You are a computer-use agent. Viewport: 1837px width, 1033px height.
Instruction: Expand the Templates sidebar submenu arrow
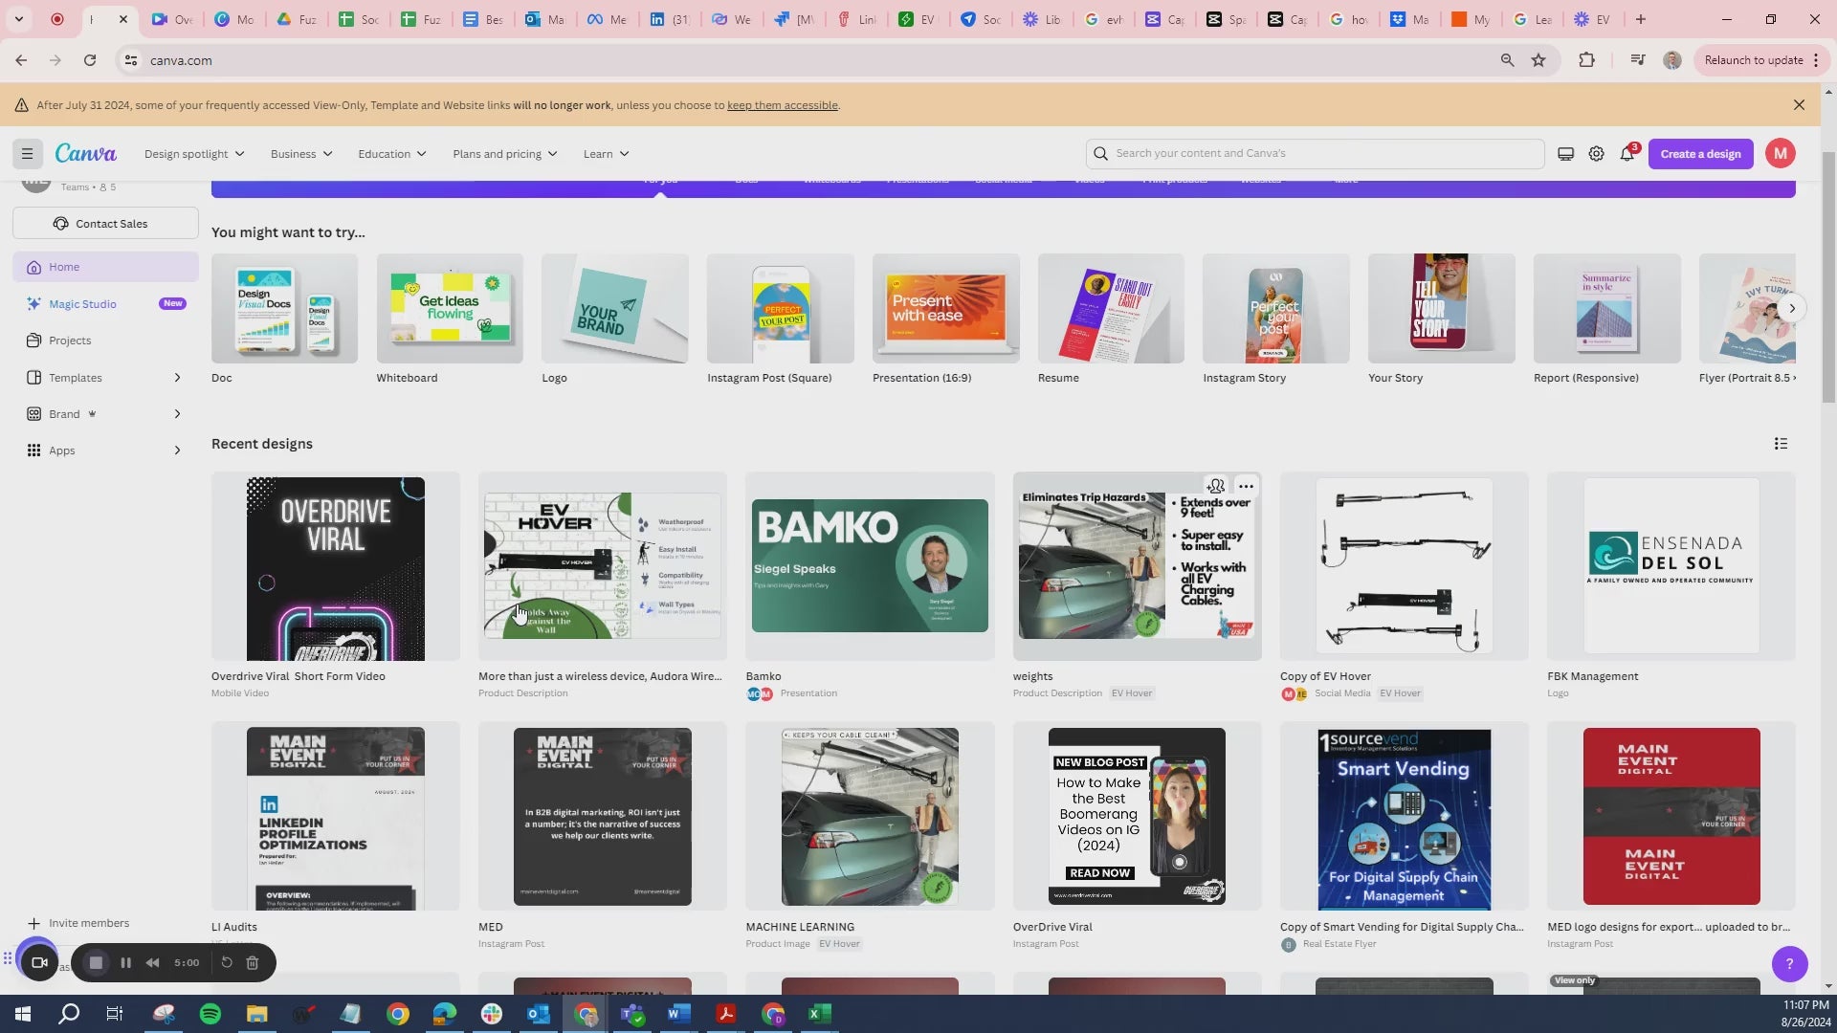[177, 378]
